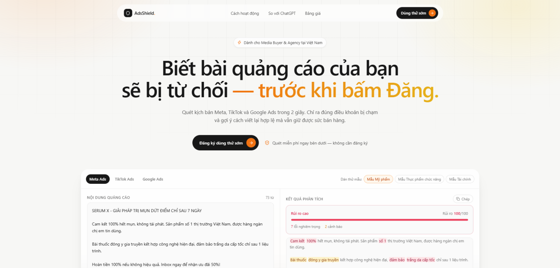Click the highlighted Cam kết phrase

click(x=297, y=241)
